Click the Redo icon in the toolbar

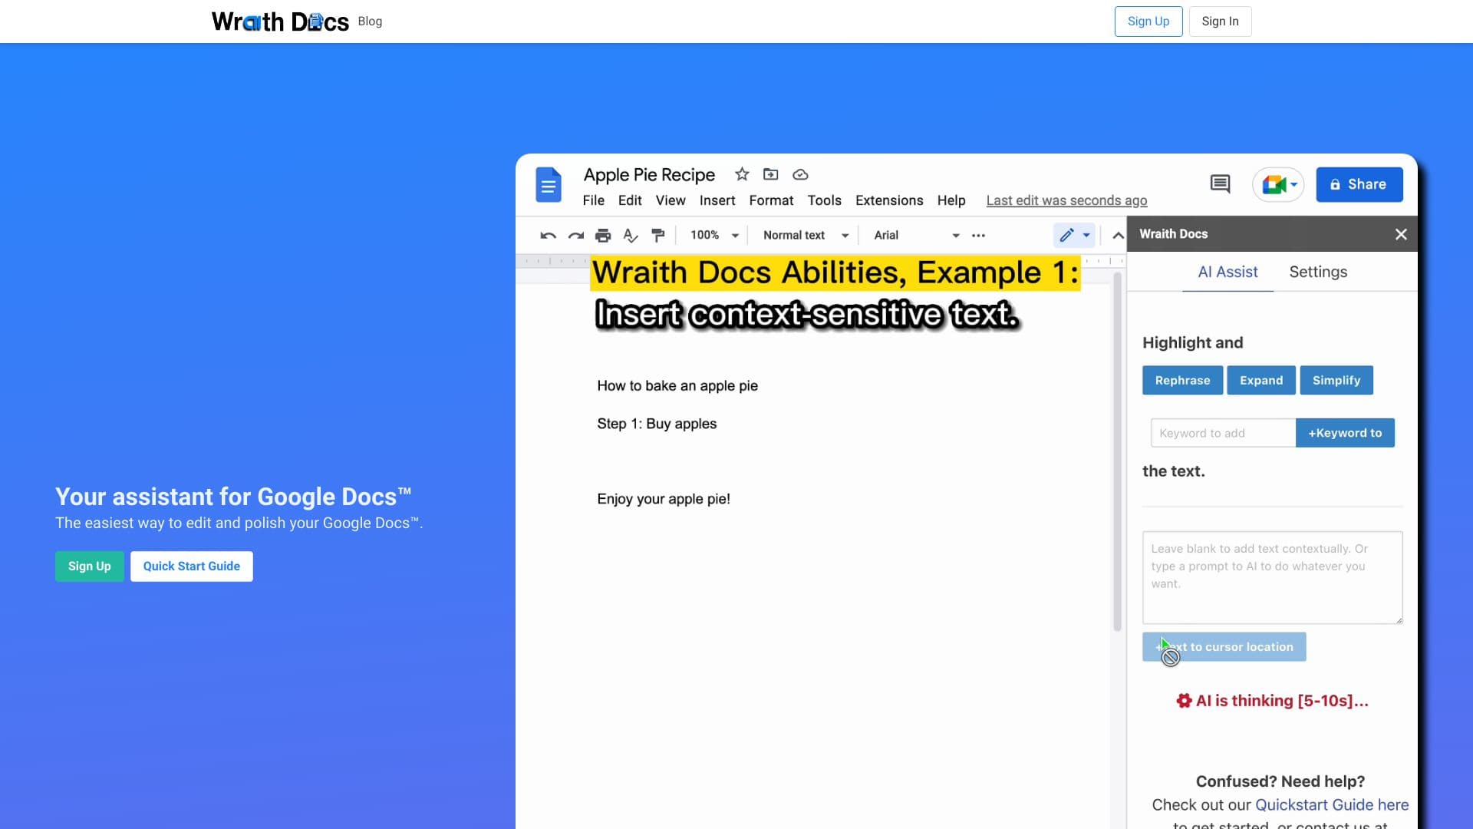click(x=576, y=235)
